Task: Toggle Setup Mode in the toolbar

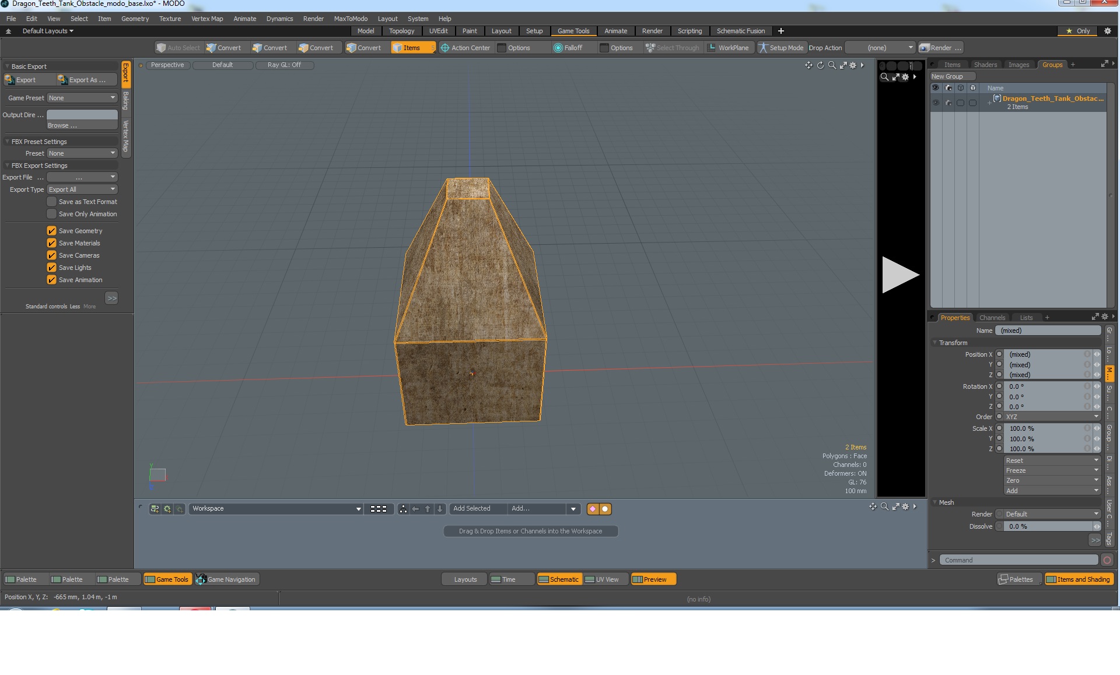Action: pos(781,48)
